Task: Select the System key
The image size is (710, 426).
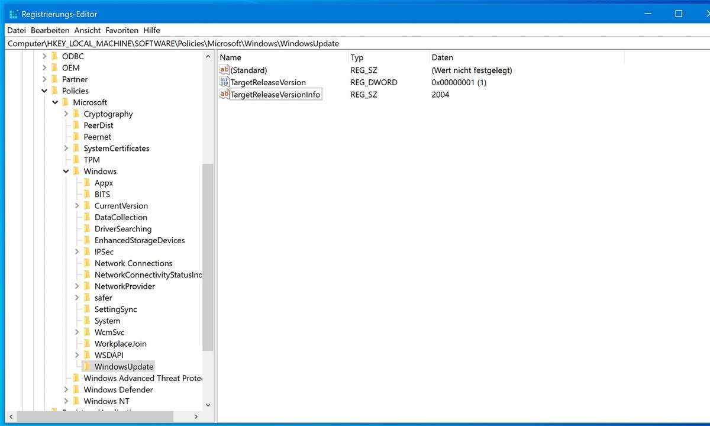Action: tap(107, 321)
